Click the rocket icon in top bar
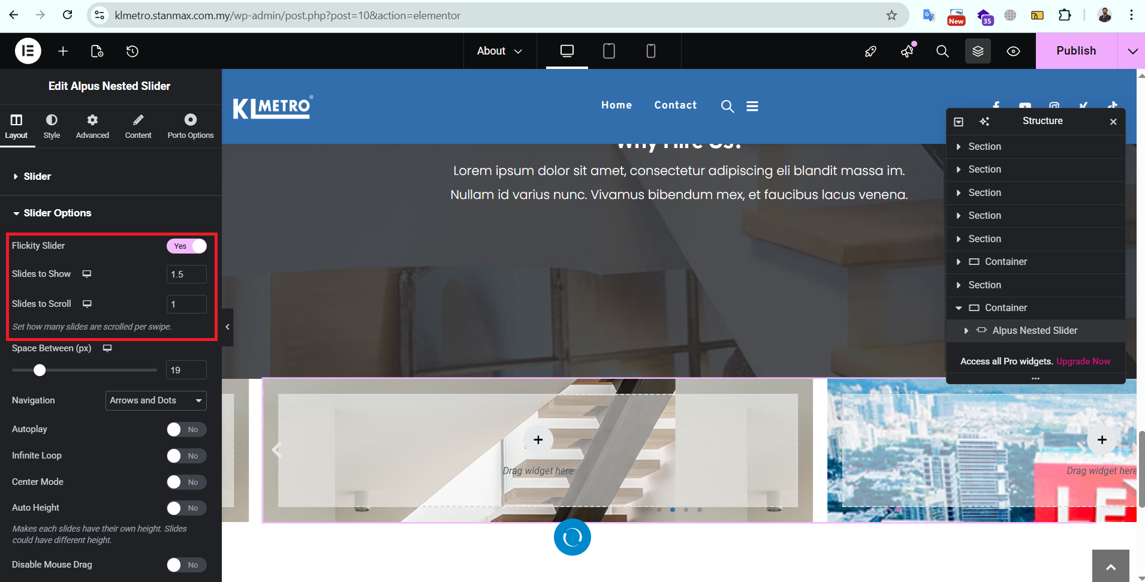The height and width of the screenshot is (582, 1145). coord(870,51)
